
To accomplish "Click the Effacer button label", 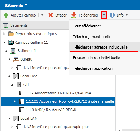I will (61, 15).
